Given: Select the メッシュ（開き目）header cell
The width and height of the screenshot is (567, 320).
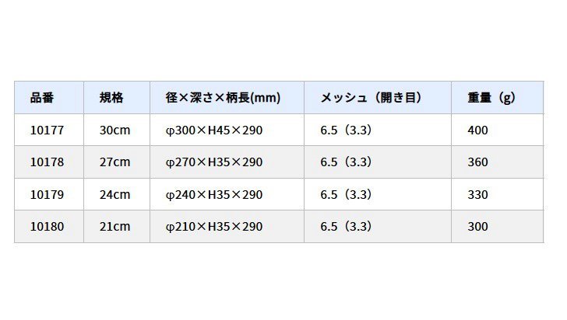Looking at the screenshot, I should pos(371,98).
